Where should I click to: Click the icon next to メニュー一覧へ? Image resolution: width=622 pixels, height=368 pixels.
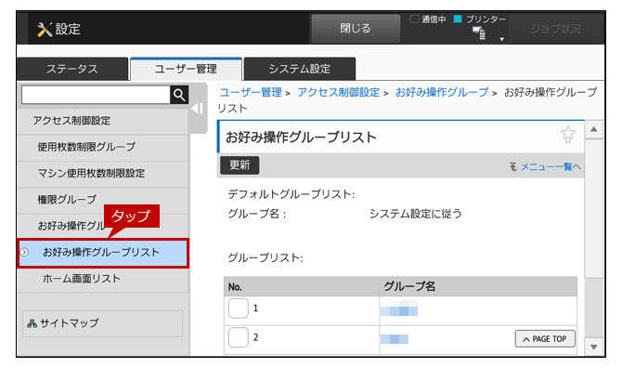point(513,166)
